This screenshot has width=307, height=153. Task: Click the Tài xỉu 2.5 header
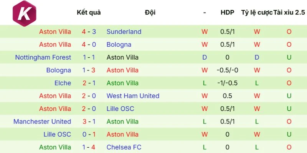(x=289, y=12)
